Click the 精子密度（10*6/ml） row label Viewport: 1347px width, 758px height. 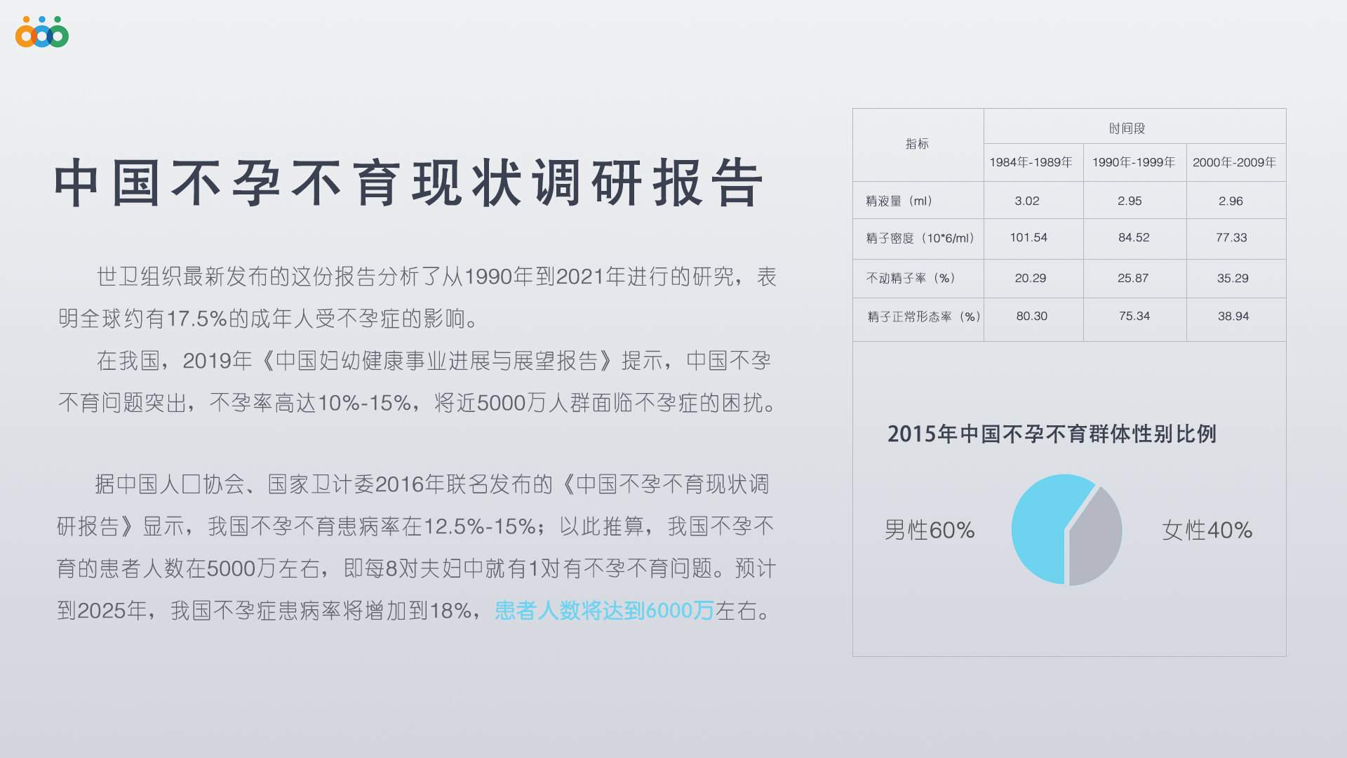click(x=923, y=238)
